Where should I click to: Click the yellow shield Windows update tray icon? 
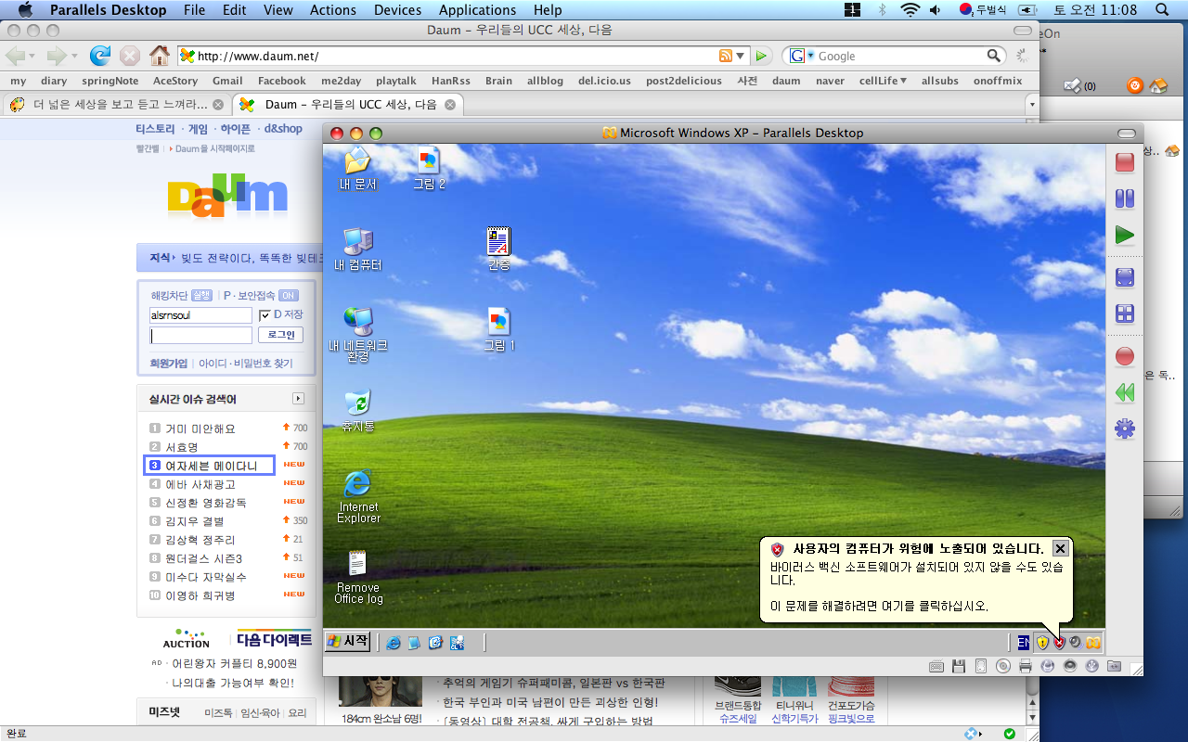pyautogui.click(x=1042, y=642)
